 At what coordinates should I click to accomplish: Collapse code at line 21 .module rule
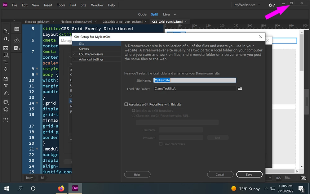pyautogui.click(x=37, y=149)
